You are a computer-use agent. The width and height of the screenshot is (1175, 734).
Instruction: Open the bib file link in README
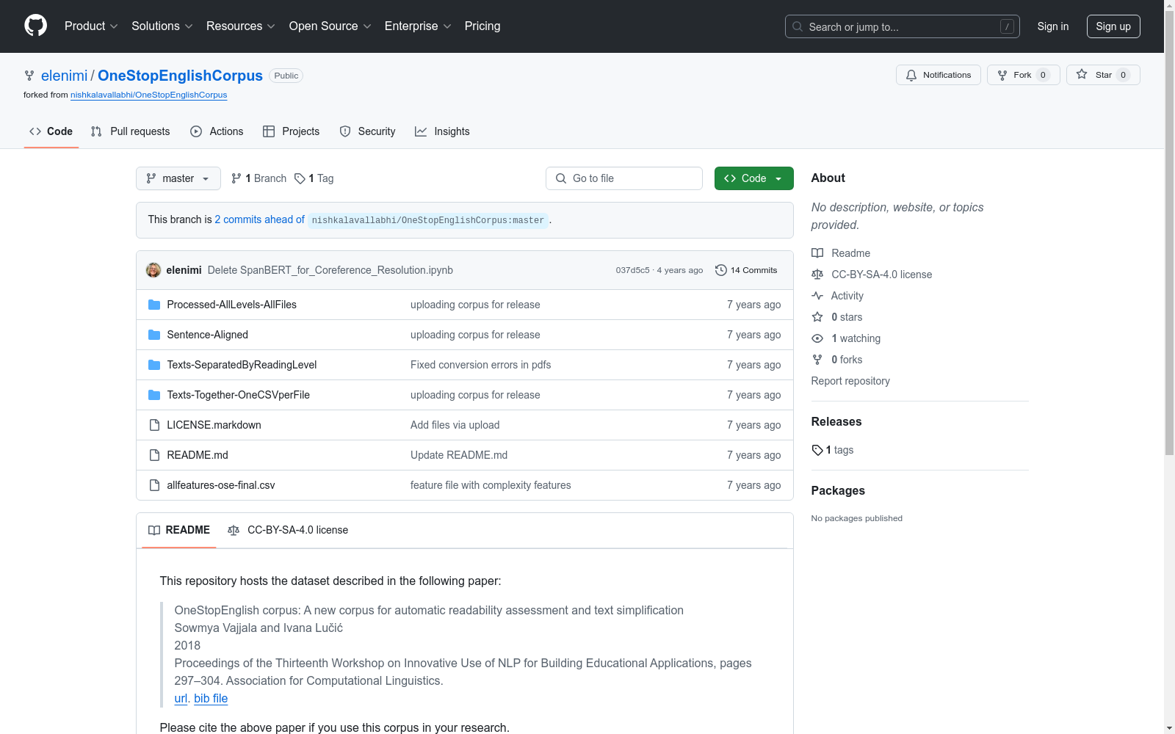(211, 699)
